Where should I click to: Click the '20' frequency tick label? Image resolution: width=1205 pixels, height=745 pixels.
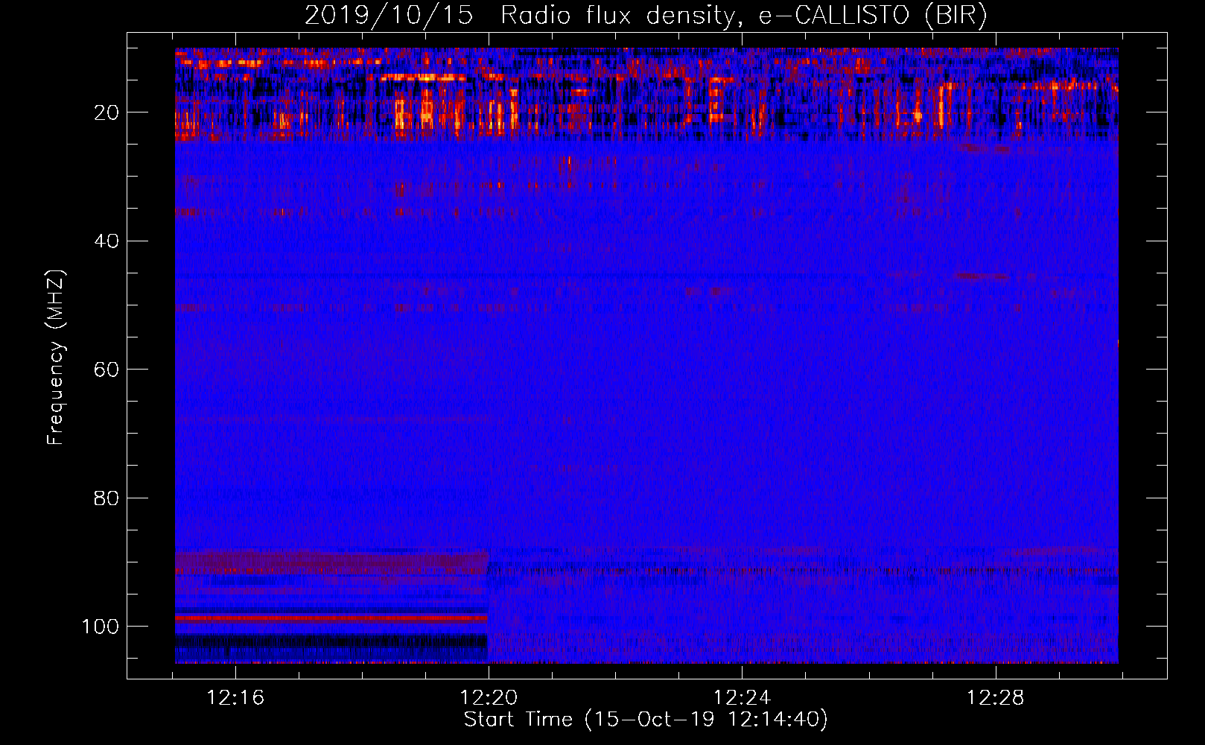pyautogui.click(x=107, y=112)
